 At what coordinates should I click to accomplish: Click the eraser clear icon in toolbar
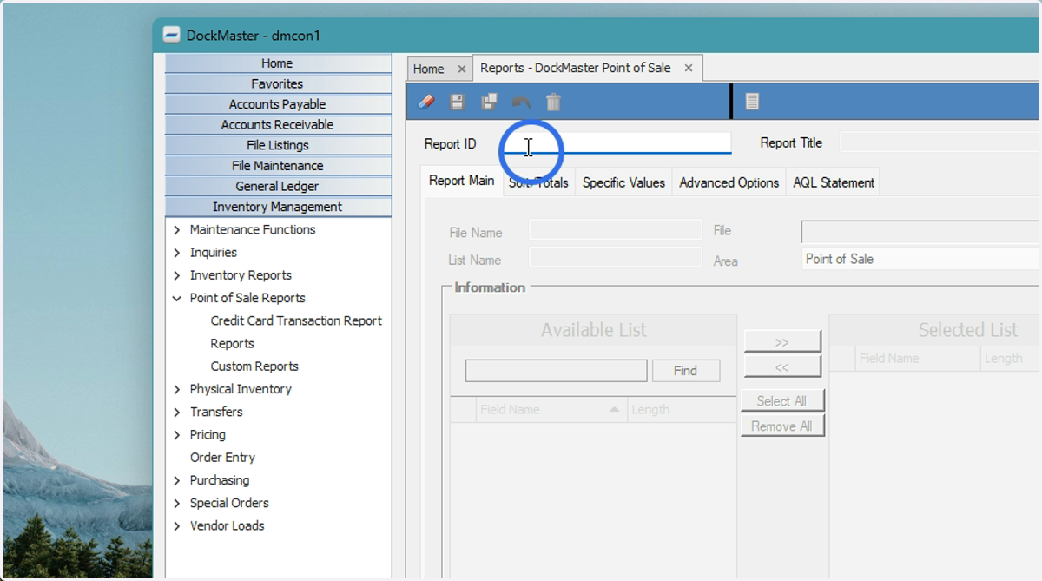click(425, 102)
